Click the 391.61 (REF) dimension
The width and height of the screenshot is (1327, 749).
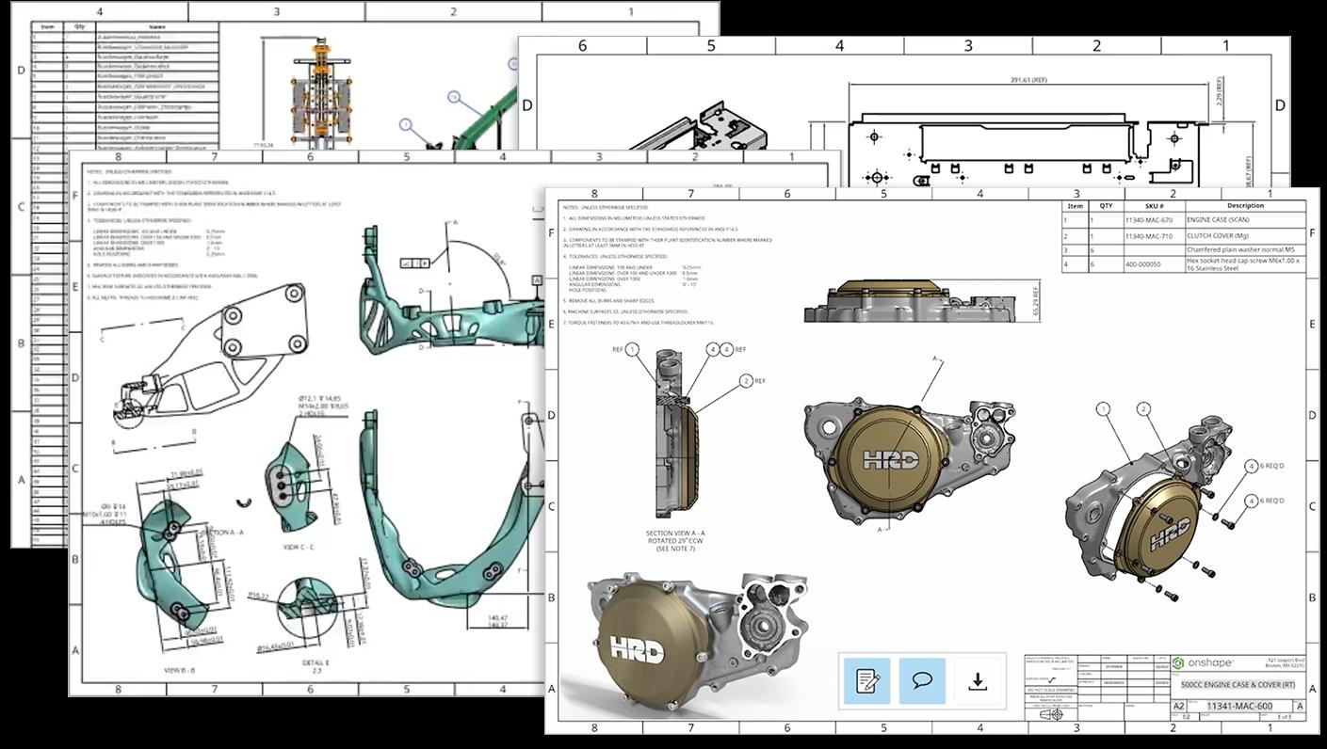(x=1027, y=81)
